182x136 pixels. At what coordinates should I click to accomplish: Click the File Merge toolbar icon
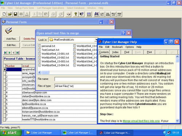108,14
